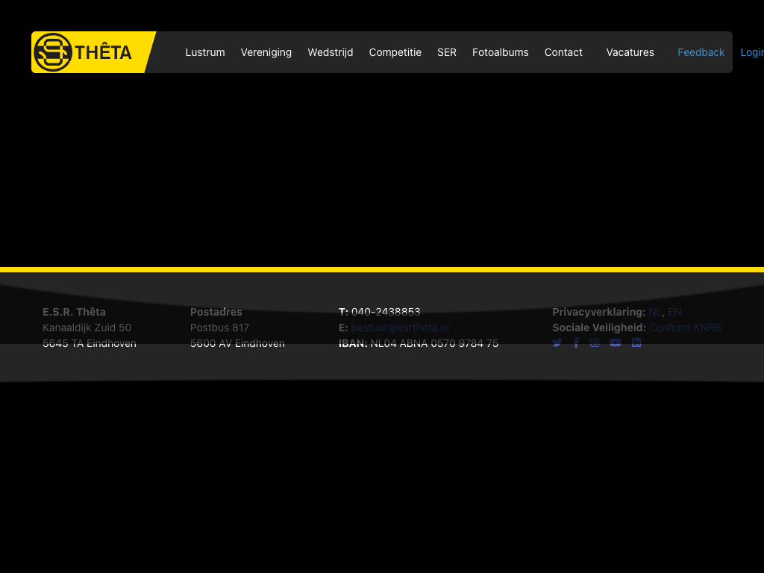Image resolution: width=764 pixels, height=573 pixels.
Task: Expand the Competitie menu
Action: click(x=395, y=52)
